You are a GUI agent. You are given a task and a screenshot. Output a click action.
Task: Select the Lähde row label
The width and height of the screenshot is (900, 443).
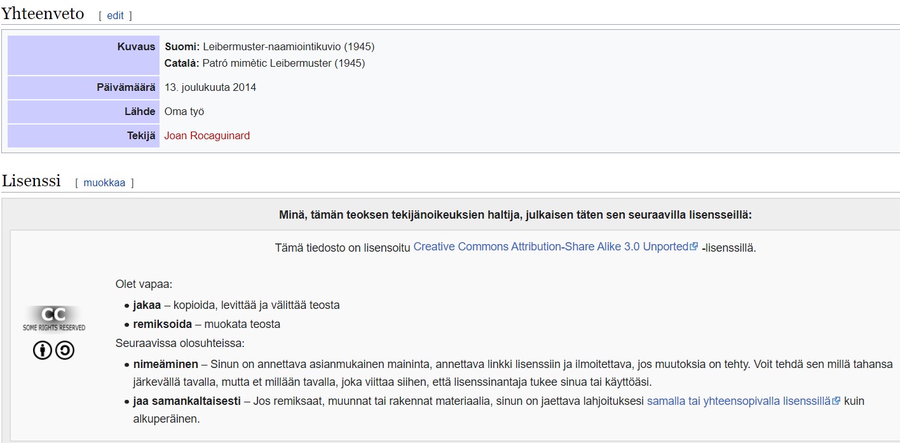tap(140, 111)
